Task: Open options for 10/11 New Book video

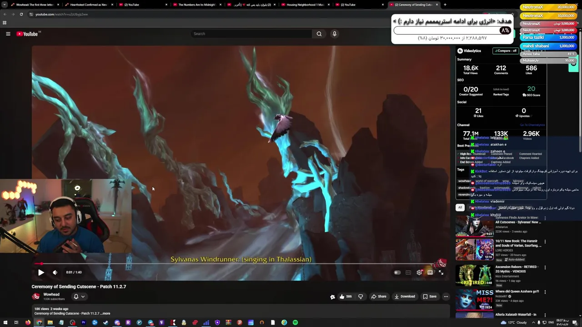Action: point(545,242)
